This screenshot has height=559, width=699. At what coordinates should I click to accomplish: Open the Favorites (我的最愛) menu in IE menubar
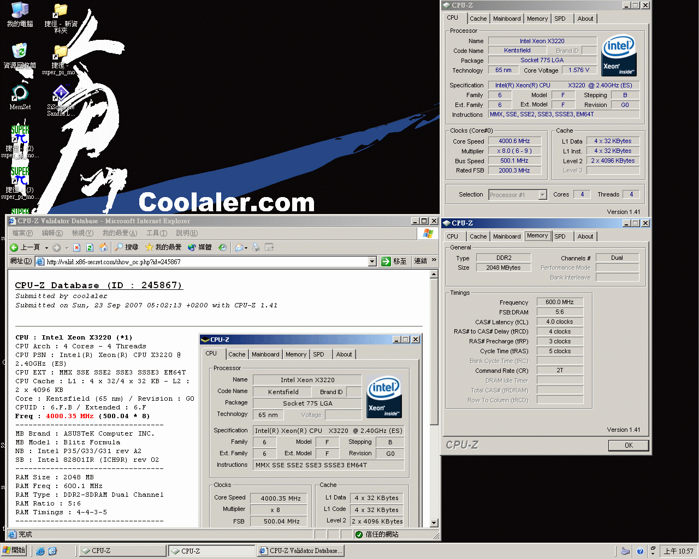click(120, 233)
